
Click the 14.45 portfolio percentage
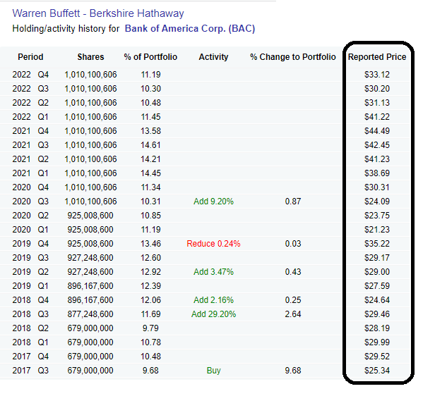(150, 173)
